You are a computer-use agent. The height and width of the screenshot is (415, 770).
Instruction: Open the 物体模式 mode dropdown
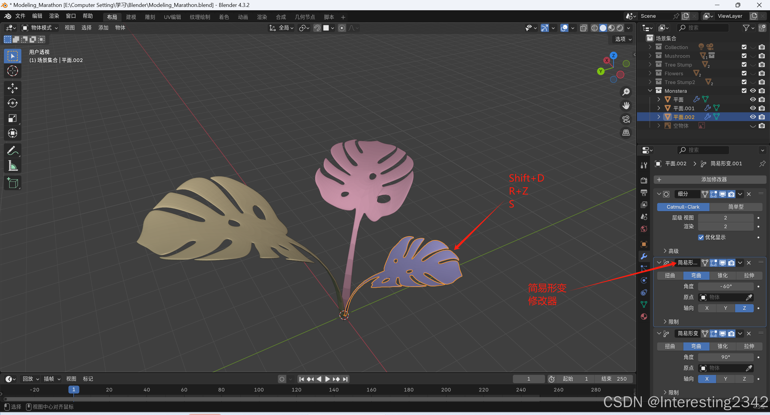(40, 28)
